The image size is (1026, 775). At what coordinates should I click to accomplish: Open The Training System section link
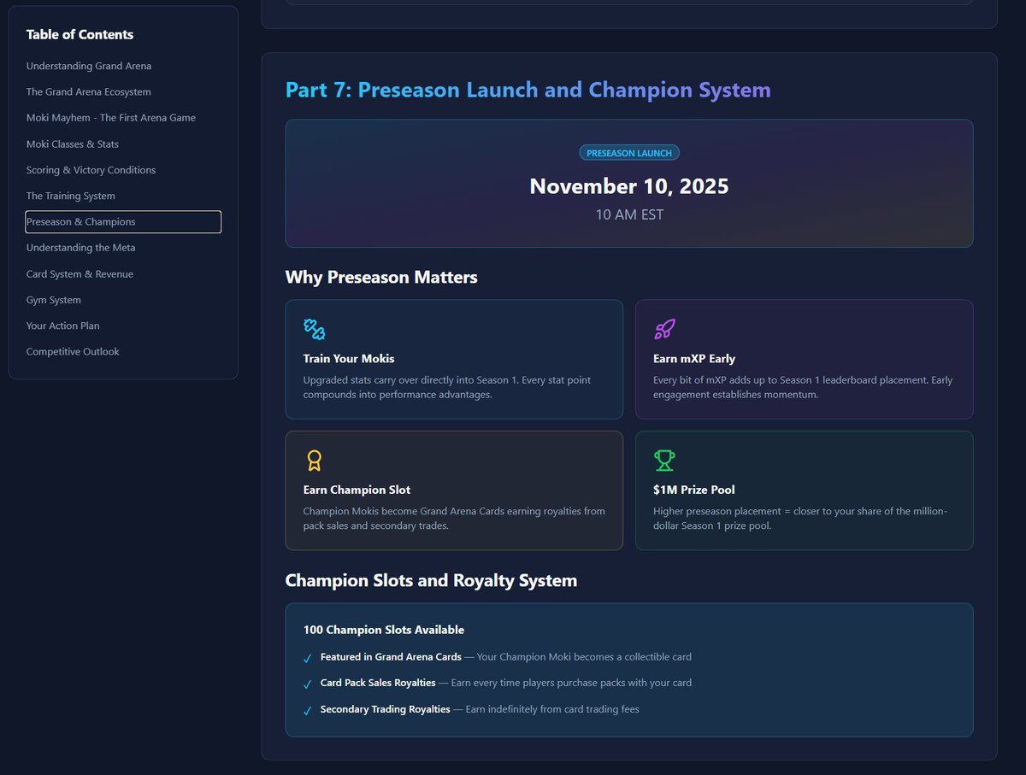pos(70,196)
